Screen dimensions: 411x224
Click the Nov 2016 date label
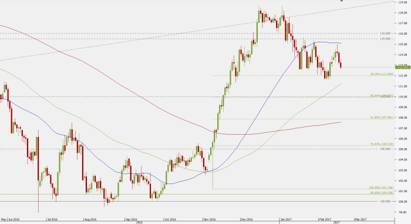click(209, 219)
